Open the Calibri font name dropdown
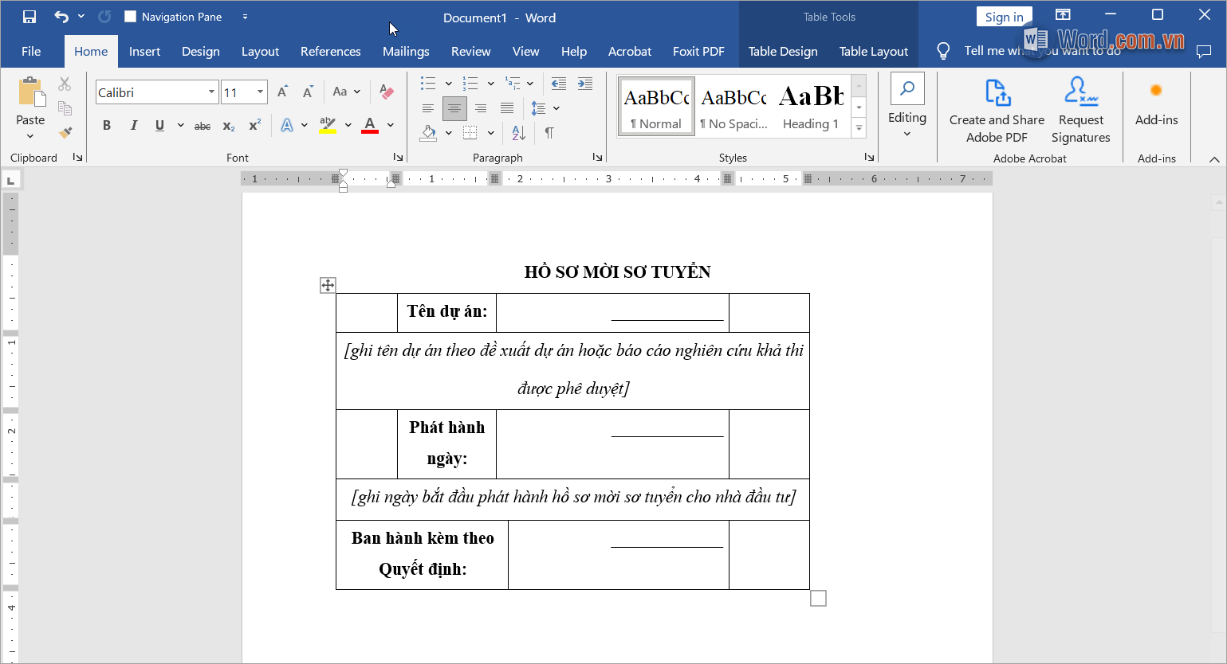Viewport: 1227px width, 664px height. pos(211,92)
